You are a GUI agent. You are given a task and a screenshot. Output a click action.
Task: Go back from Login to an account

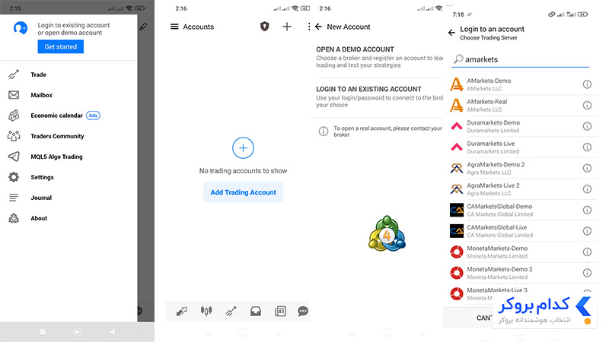coord(451,33)
